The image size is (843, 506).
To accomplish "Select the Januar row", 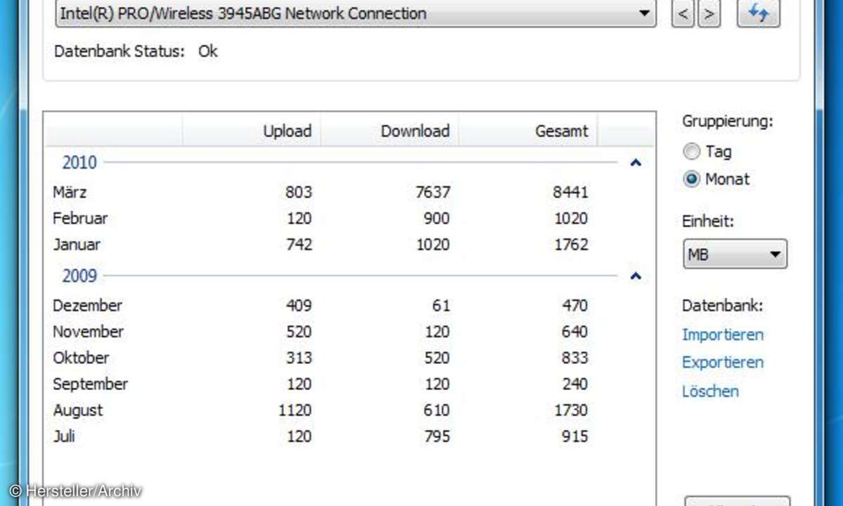I will click(349, 245).
